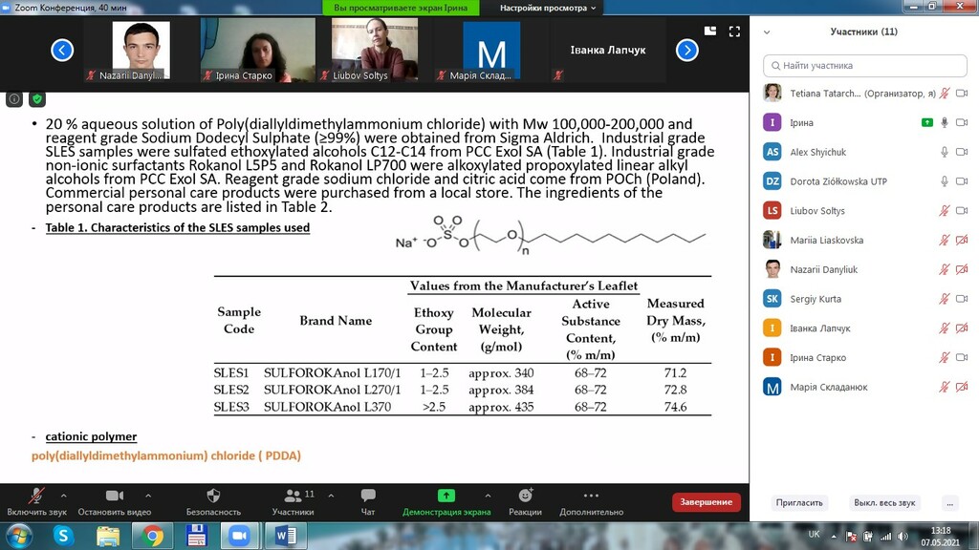The width and height of the screenshot is (979, 550).
Task: Open Chat (Чат) panel
Action: tap(368, 502)
